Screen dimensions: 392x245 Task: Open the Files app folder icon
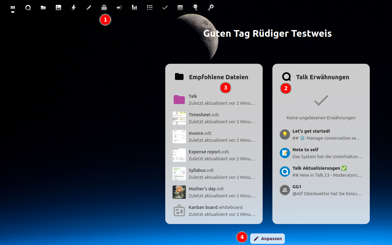point(43,8)
